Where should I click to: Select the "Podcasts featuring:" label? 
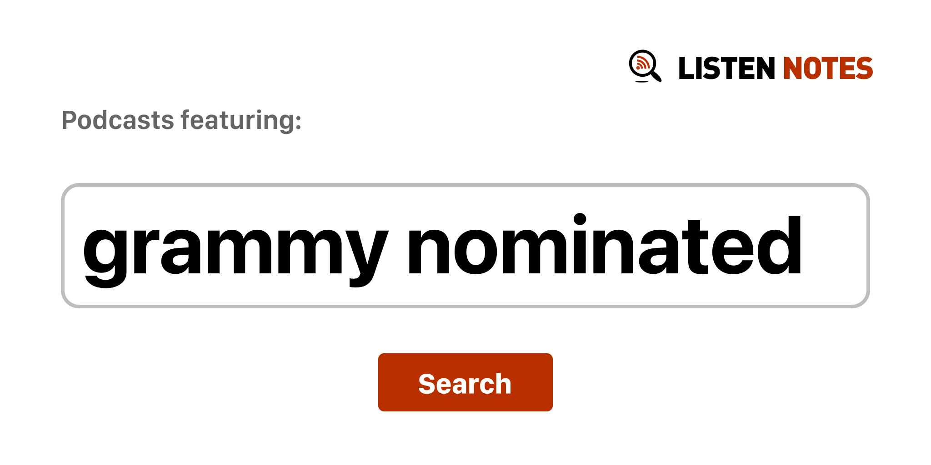[x=181, y=120]
